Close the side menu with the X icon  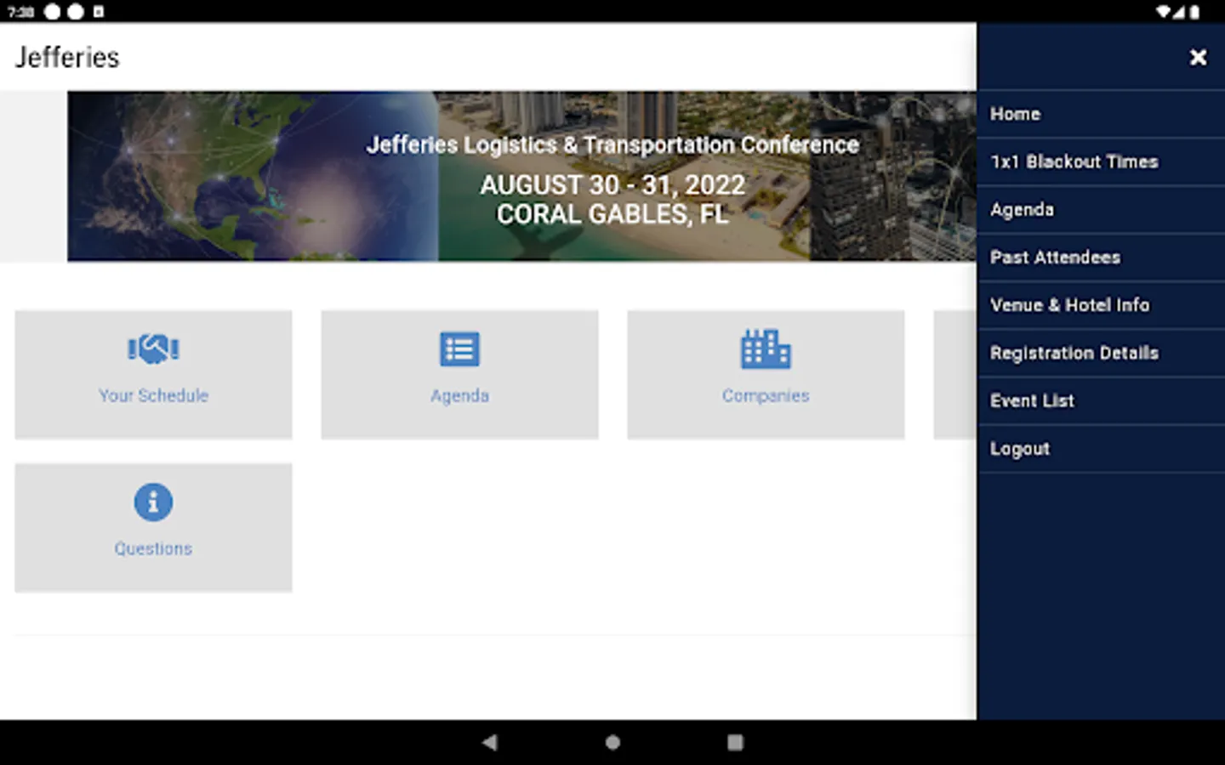1198,57
